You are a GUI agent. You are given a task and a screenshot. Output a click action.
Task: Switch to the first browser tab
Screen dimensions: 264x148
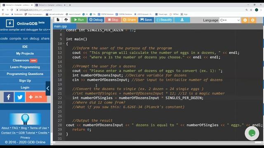pyautogui.click(x=17, y=5)
